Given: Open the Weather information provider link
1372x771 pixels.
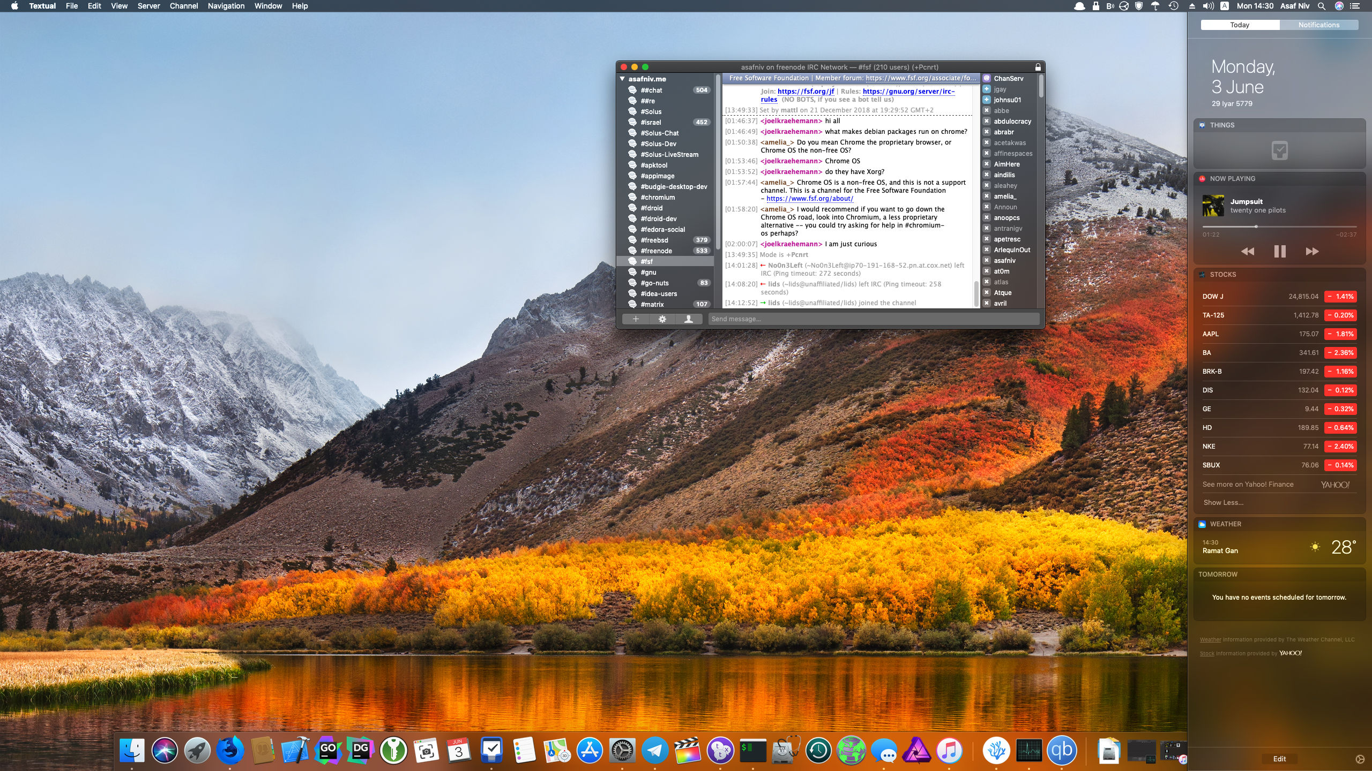Looking at the screenshot, I should (x=1210, y=640).
